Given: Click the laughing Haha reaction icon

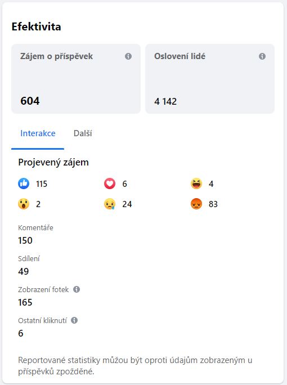Looking at the screenshot, I should pos(196,183).
